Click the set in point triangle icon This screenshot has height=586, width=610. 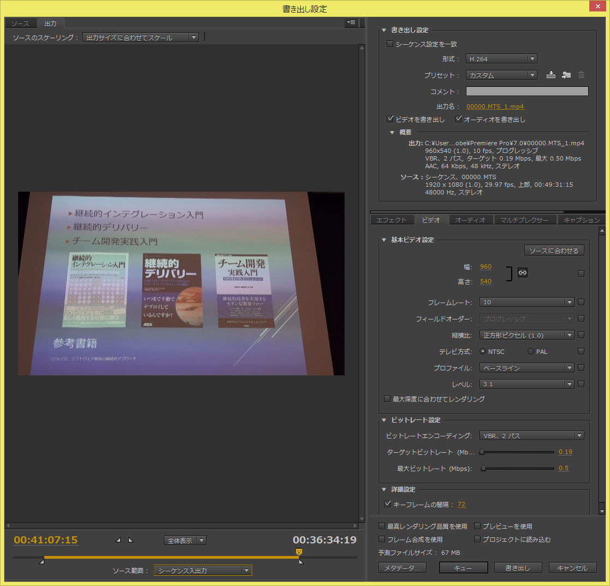click(x=119, y=540)
